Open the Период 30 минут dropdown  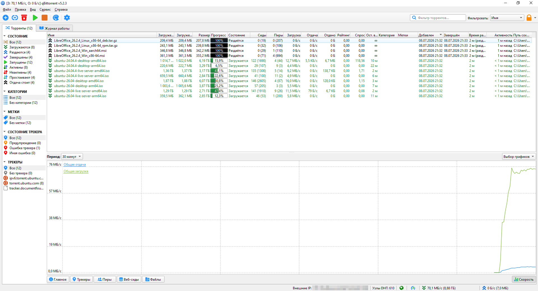point(72,157)
